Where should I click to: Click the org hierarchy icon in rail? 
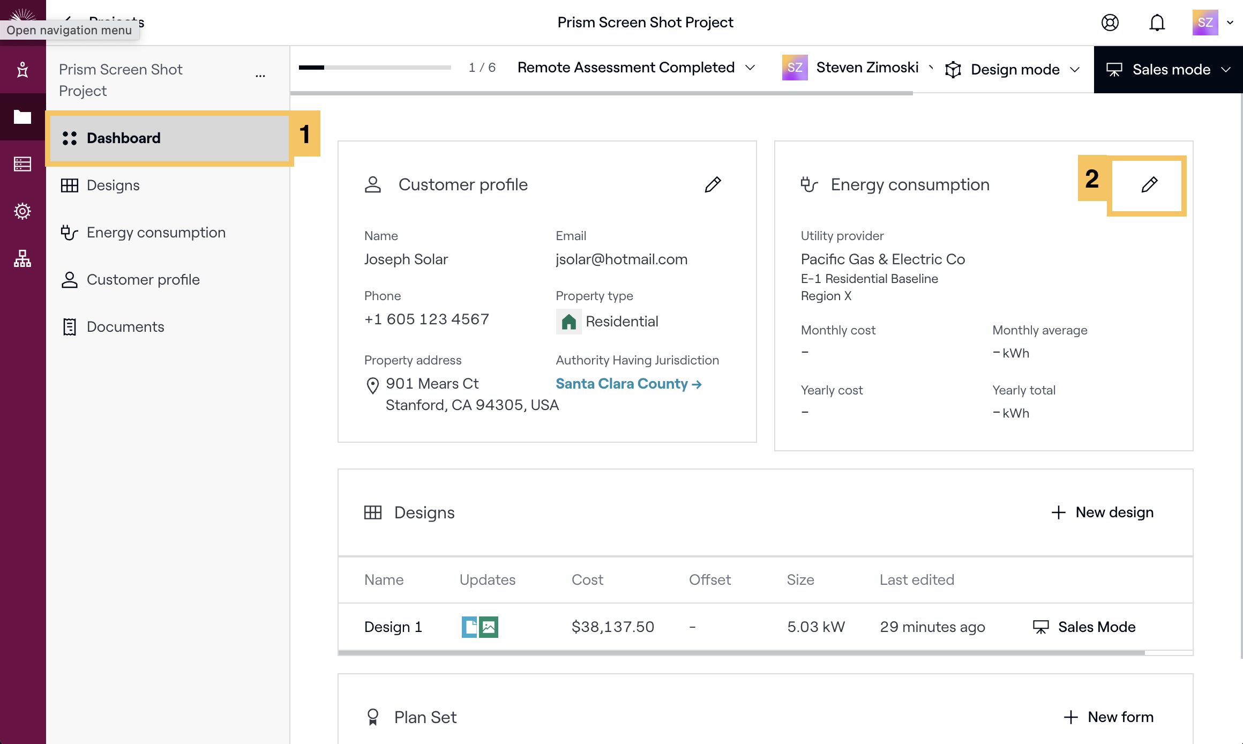click(23, 258)
